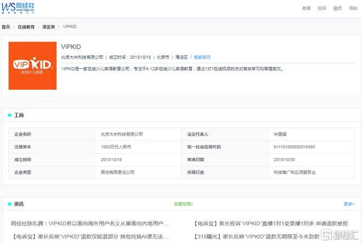This screenshot has height=244, width=362.
Task: Click the orange VIPKID logo image
Action: point(32,66)
